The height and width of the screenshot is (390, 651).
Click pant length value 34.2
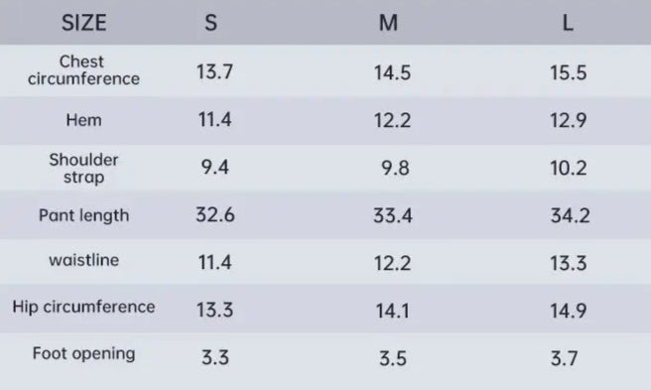(570, 215)
